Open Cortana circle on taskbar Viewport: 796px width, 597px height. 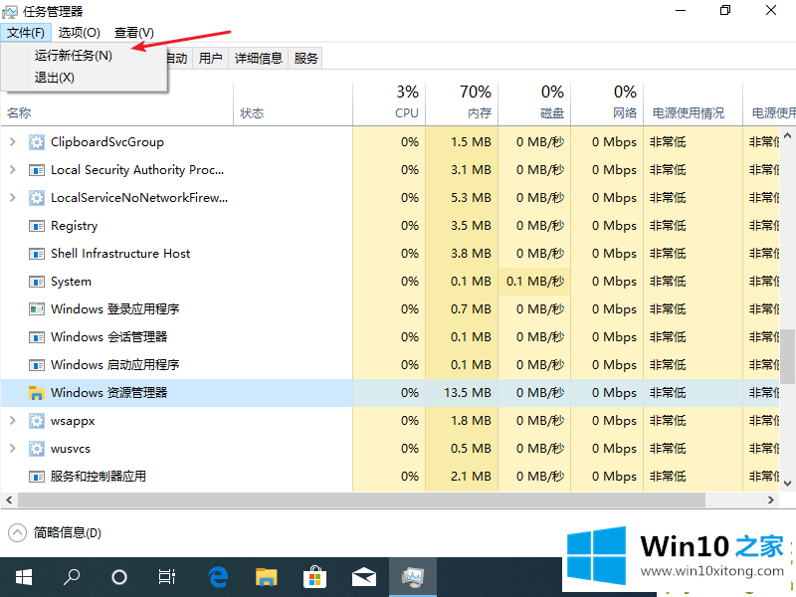(x=119, y=577)
